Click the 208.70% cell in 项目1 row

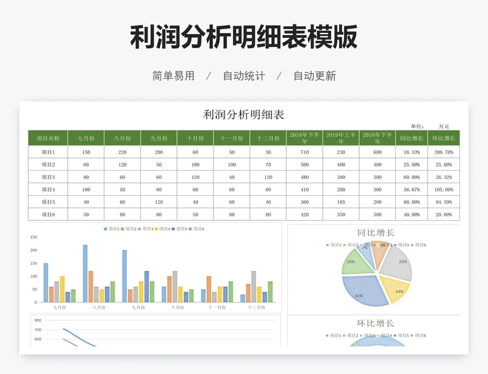443,152
